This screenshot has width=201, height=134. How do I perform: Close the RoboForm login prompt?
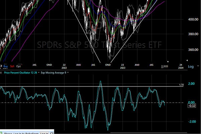(52, 133)
